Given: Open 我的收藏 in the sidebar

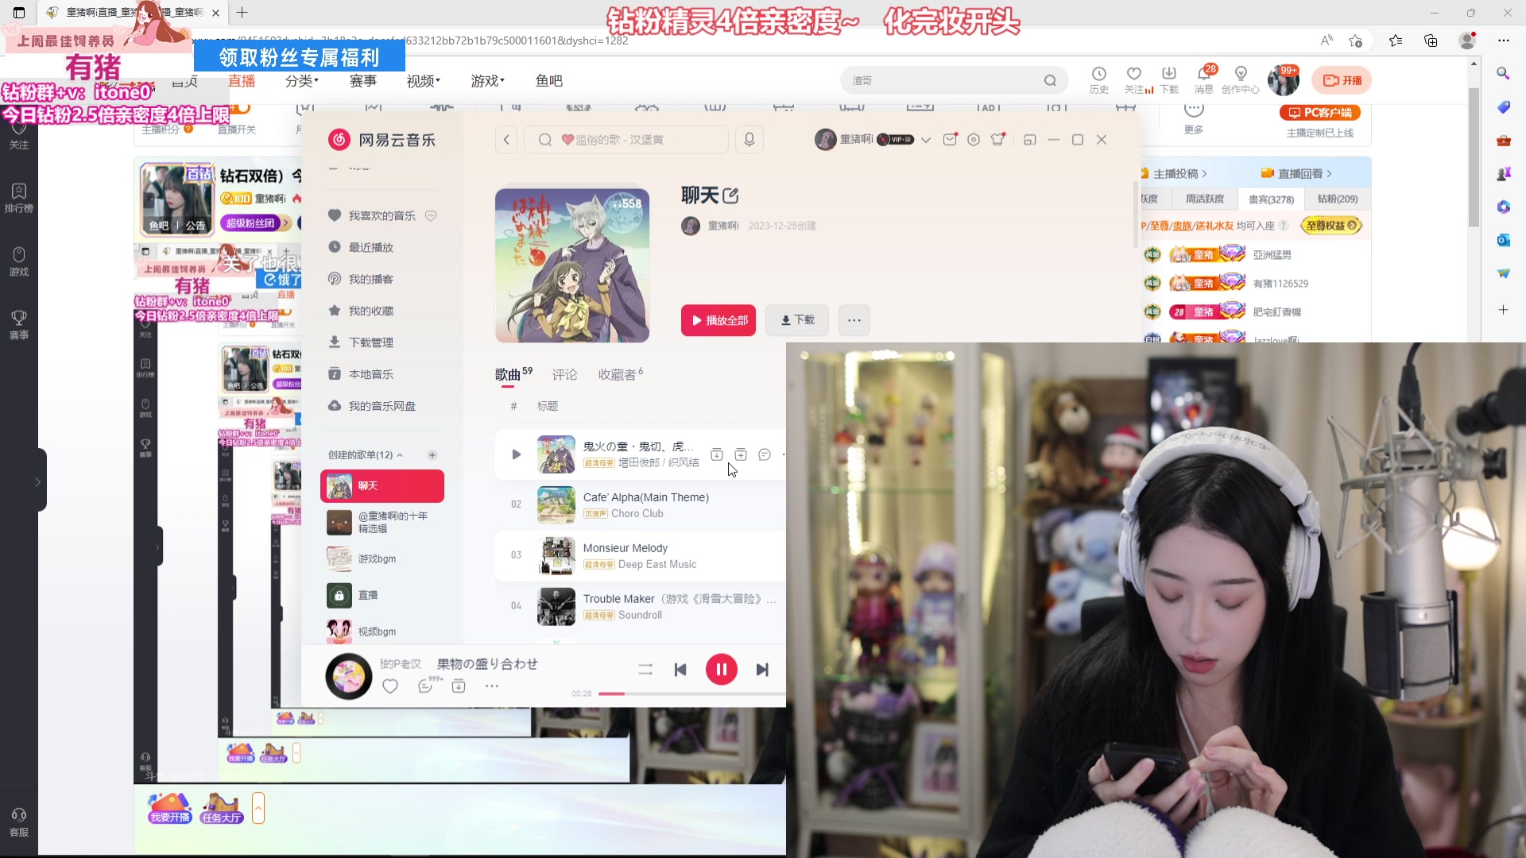Looking at the screenshot, I should point(371,311).
